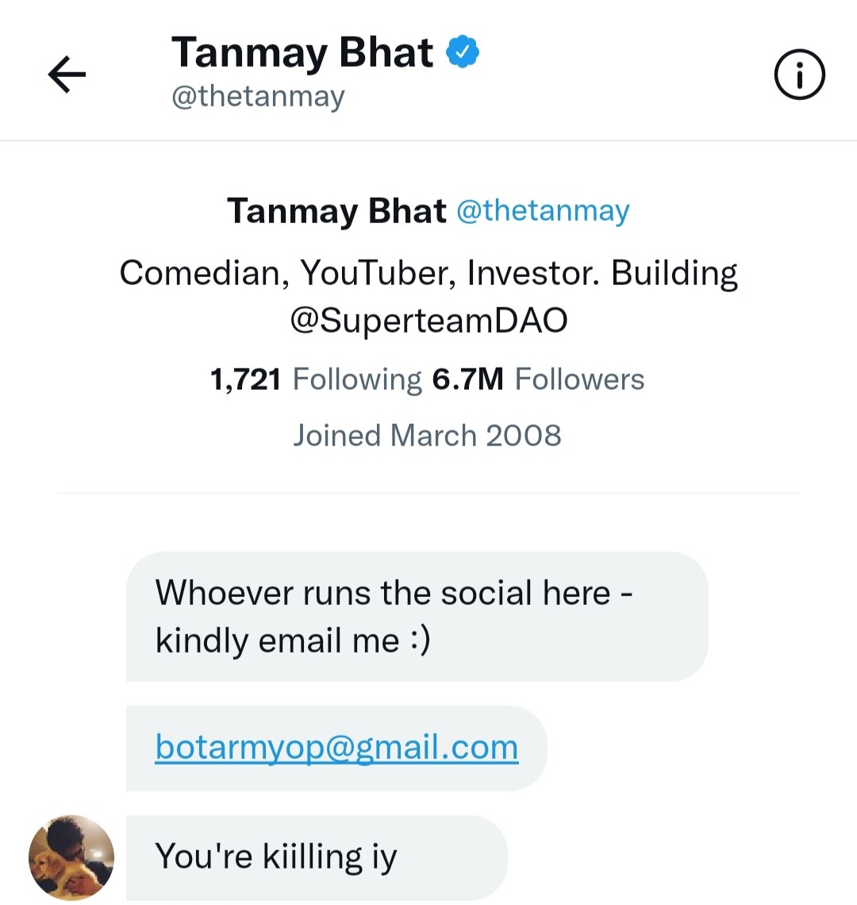The width and height of the screenshot is (857, 905).
Task: Go back using the left arrow icon
Action: coord(67,75)
